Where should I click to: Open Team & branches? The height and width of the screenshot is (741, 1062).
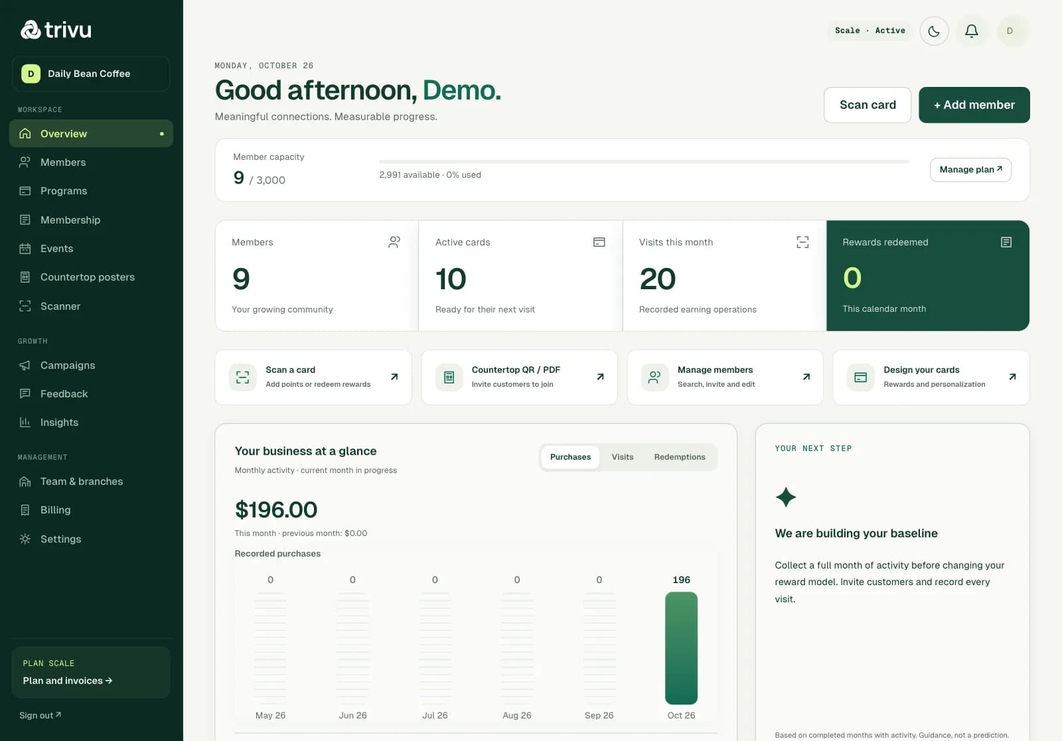[x=91, y=482]
